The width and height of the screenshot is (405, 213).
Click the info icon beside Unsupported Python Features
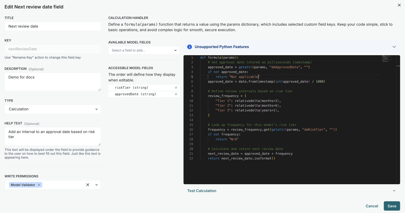coord(189,47)
